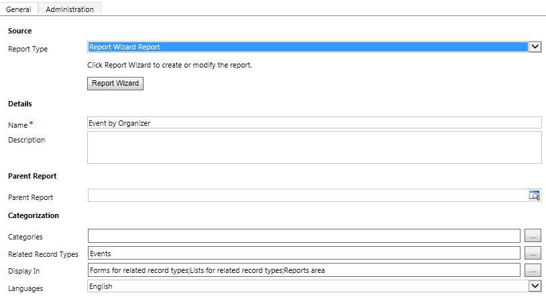Click the Categories ellipsis browse button
The height and width of the screenshot is (299, 546).
point(533,236)
